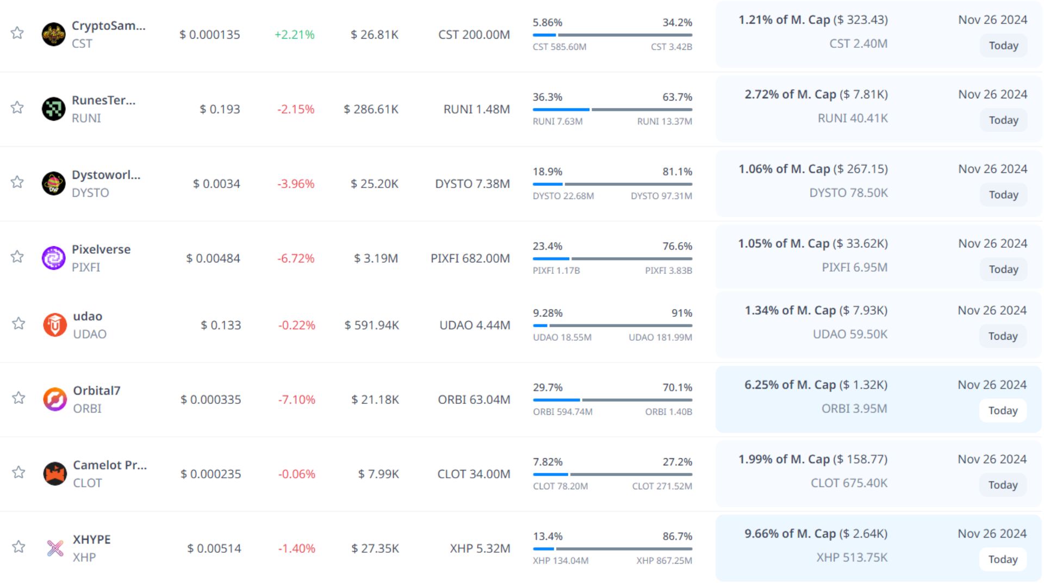Click the Pixelverse -6.72% price change

coord(296,258)
